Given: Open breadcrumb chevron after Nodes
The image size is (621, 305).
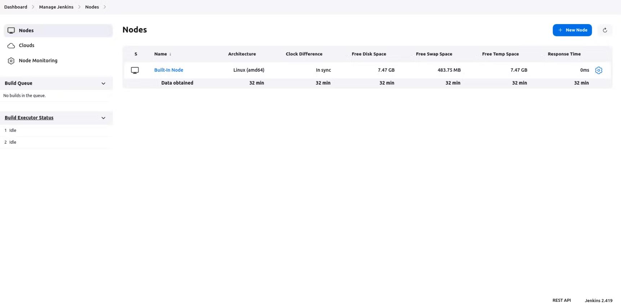Looking at the screenshot, I should tap(105, 7).
